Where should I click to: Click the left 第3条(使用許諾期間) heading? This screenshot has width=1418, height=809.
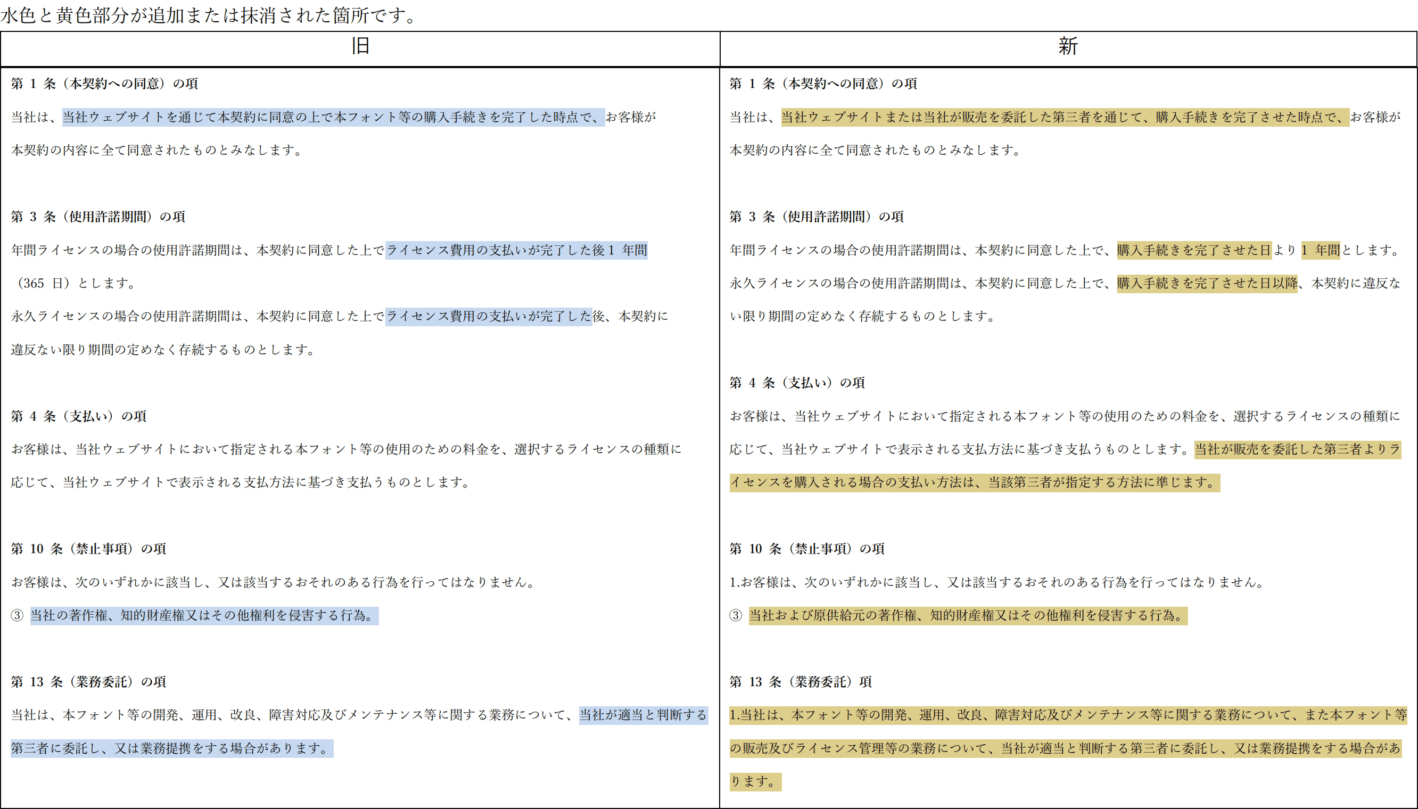click(98, 217)
